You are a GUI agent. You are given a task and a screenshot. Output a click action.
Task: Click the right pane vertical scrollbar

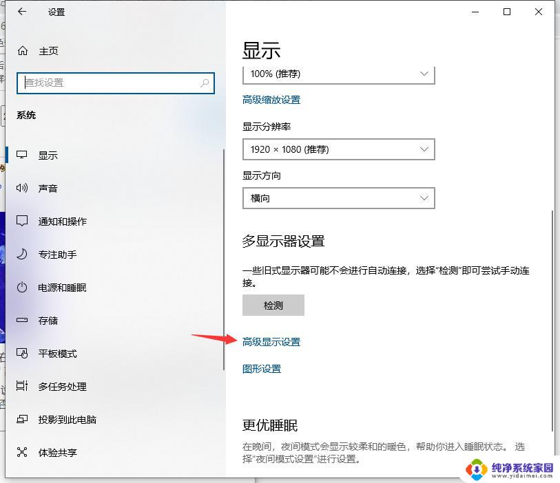(x=553, y=321)
